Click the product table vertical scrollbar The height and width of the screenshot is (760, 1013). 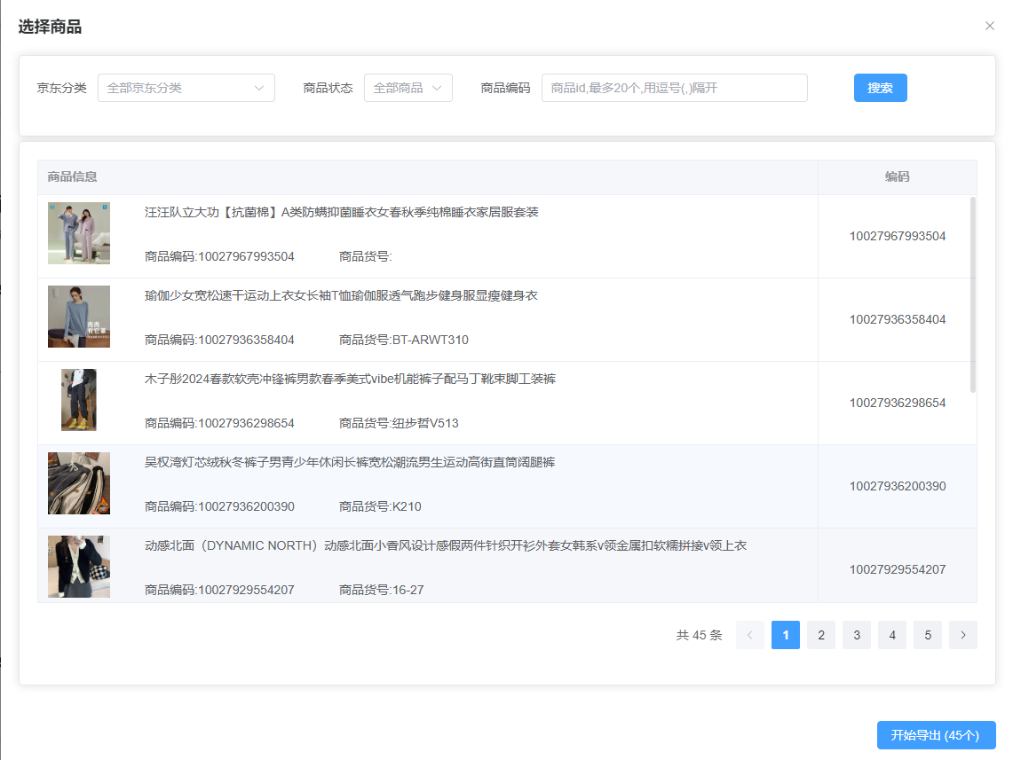click(x=973, y=294)
